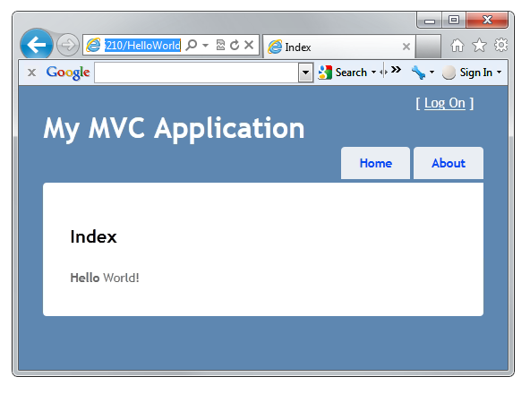The width and height of the screenshot is (530, 394).
Task: Click the forward navigation arrow
Action: [68, 45]
